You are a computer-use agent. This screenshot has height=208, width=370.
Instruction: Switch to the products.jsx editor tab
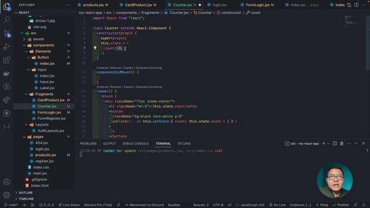pyautogui.click(x=93, y=5)
